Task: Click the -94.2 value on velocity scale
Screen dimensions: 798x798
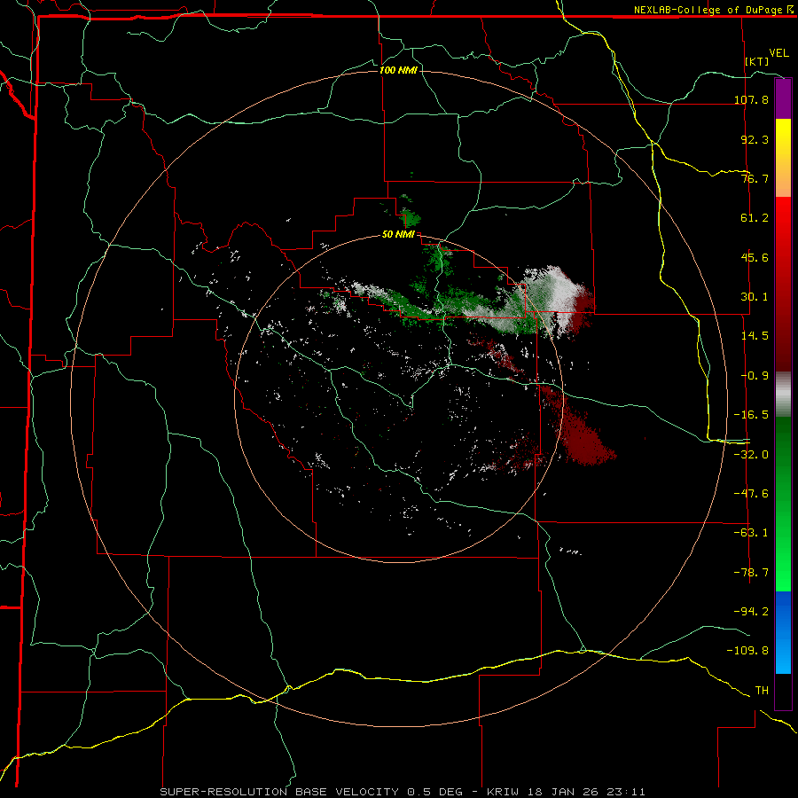Action: (x=751, y=611)
